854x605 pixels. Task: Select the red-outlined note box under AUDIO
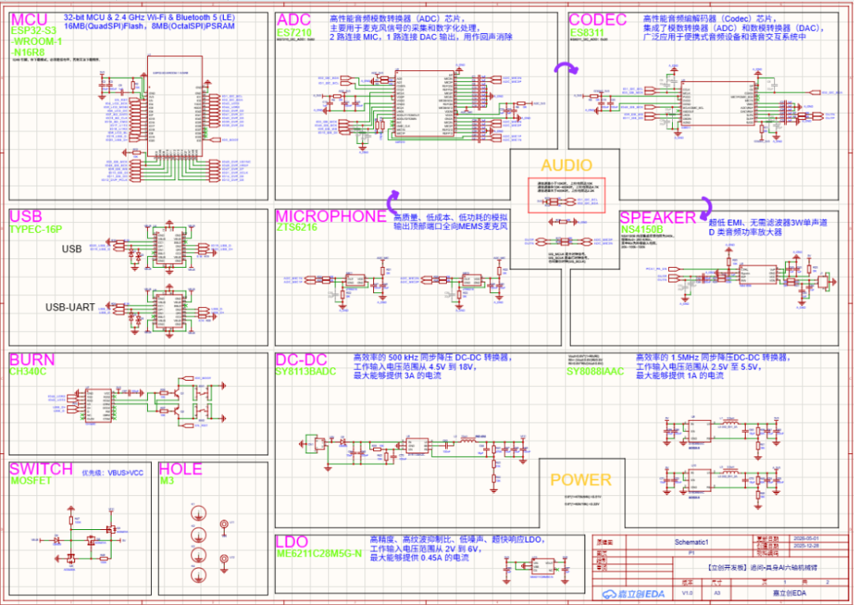(566, 195)
